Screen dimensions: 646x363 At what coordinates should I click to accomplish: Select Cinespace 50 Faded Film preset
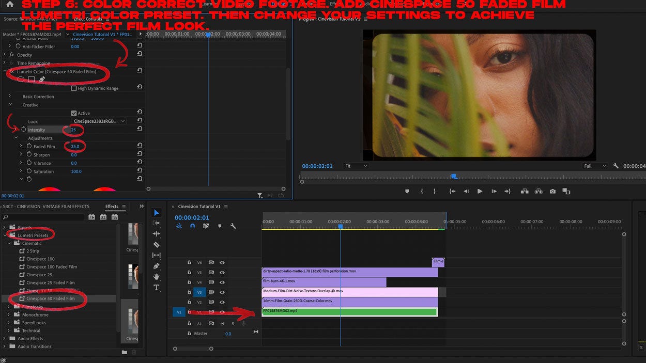point(51,298)
